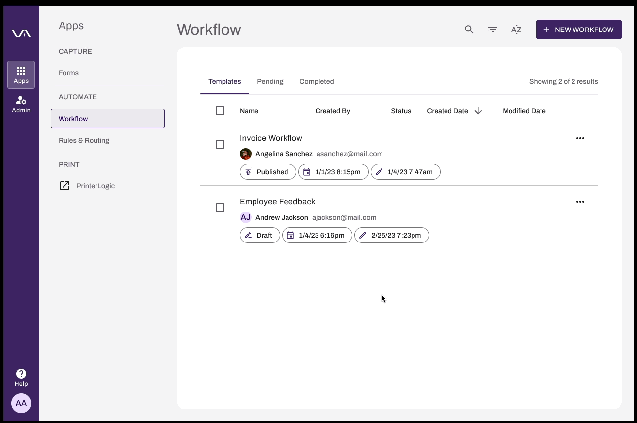Switch to the Completed tab
Screen dimensions: 637x423
tap(317, 81)
